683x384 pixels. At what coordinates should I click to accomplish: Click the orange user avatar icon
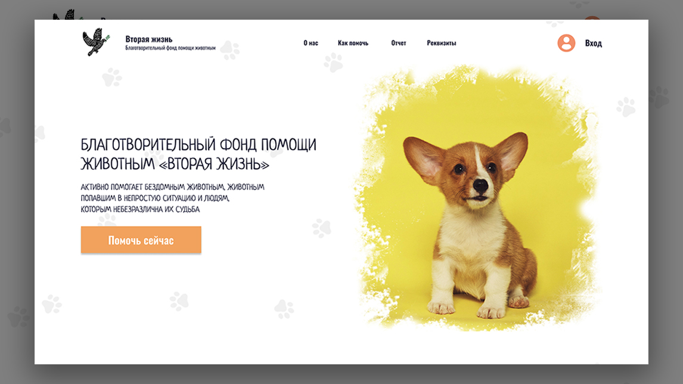(x=566, y=43)
